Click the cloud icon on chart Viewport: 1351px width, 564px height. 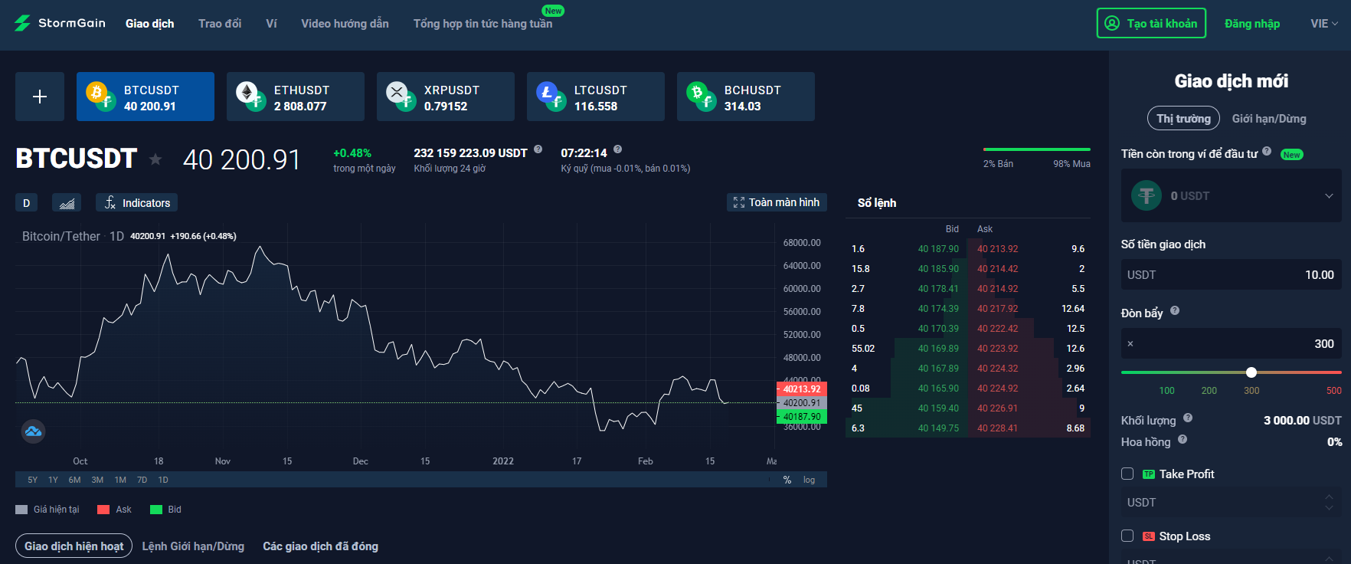[33, 431]
